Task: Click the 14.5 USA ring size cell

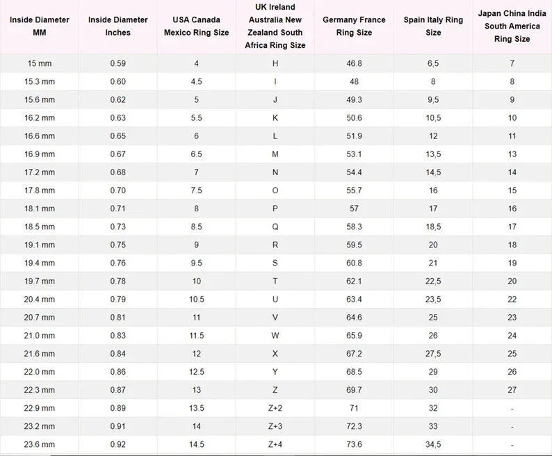Action: pos(197,444)
